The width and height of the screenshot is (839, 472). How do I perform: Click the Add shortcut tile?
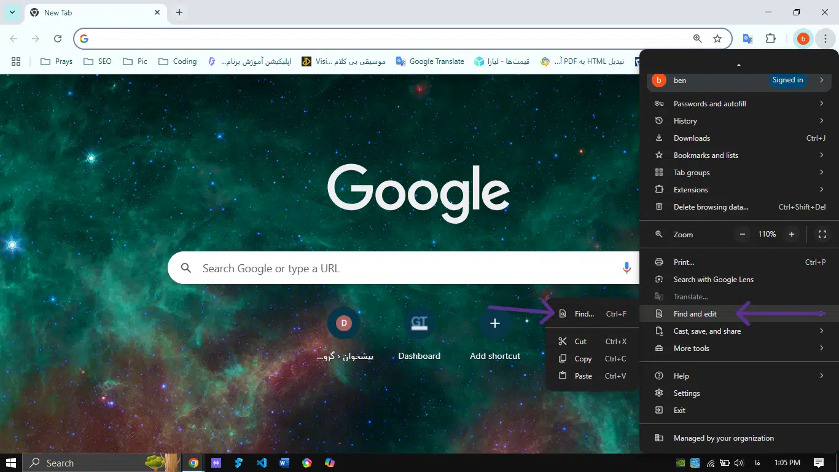(495, 335)
